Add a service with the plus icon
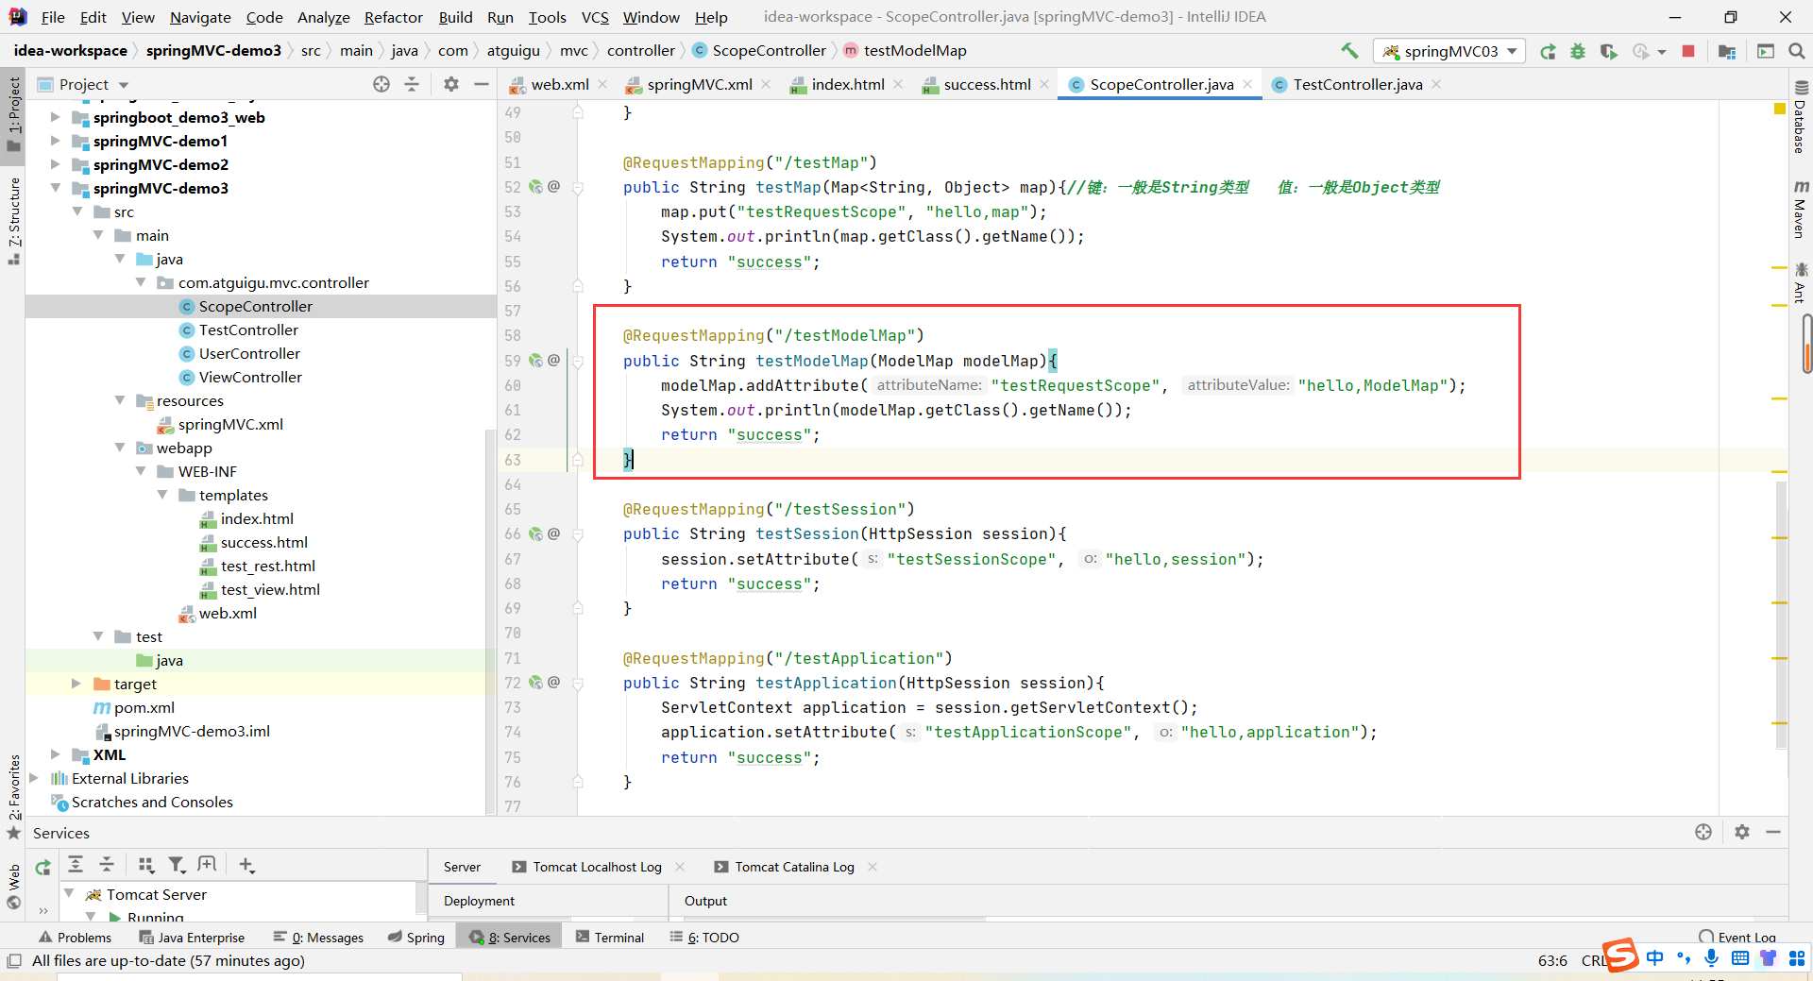This screenshot has width=1813, height=981. (246, 864)
